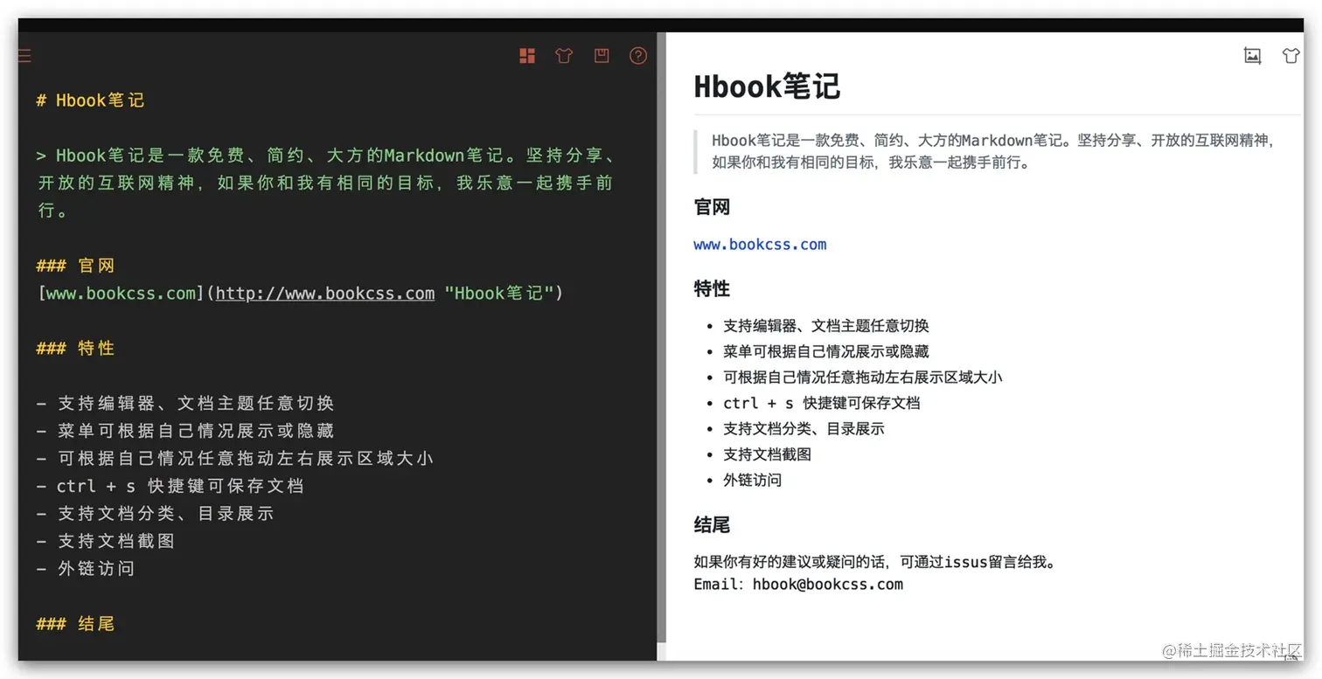The height and width of the screenshot is (679, 1322).
Task: Open www.bookcss.com link in the preview
Action: (x=760, y=245)
